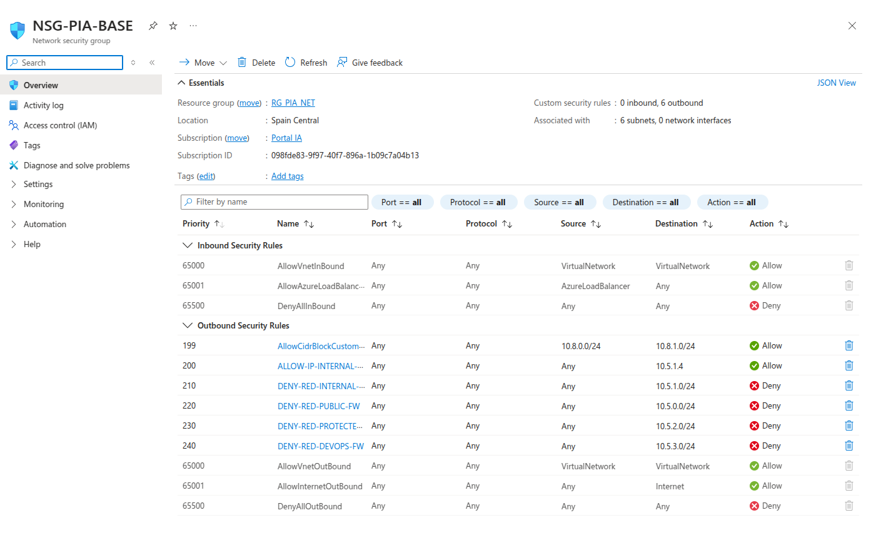Collapse Inbound Security Rules group
Screen dimensions: 871x555
(x=187, y=245)
